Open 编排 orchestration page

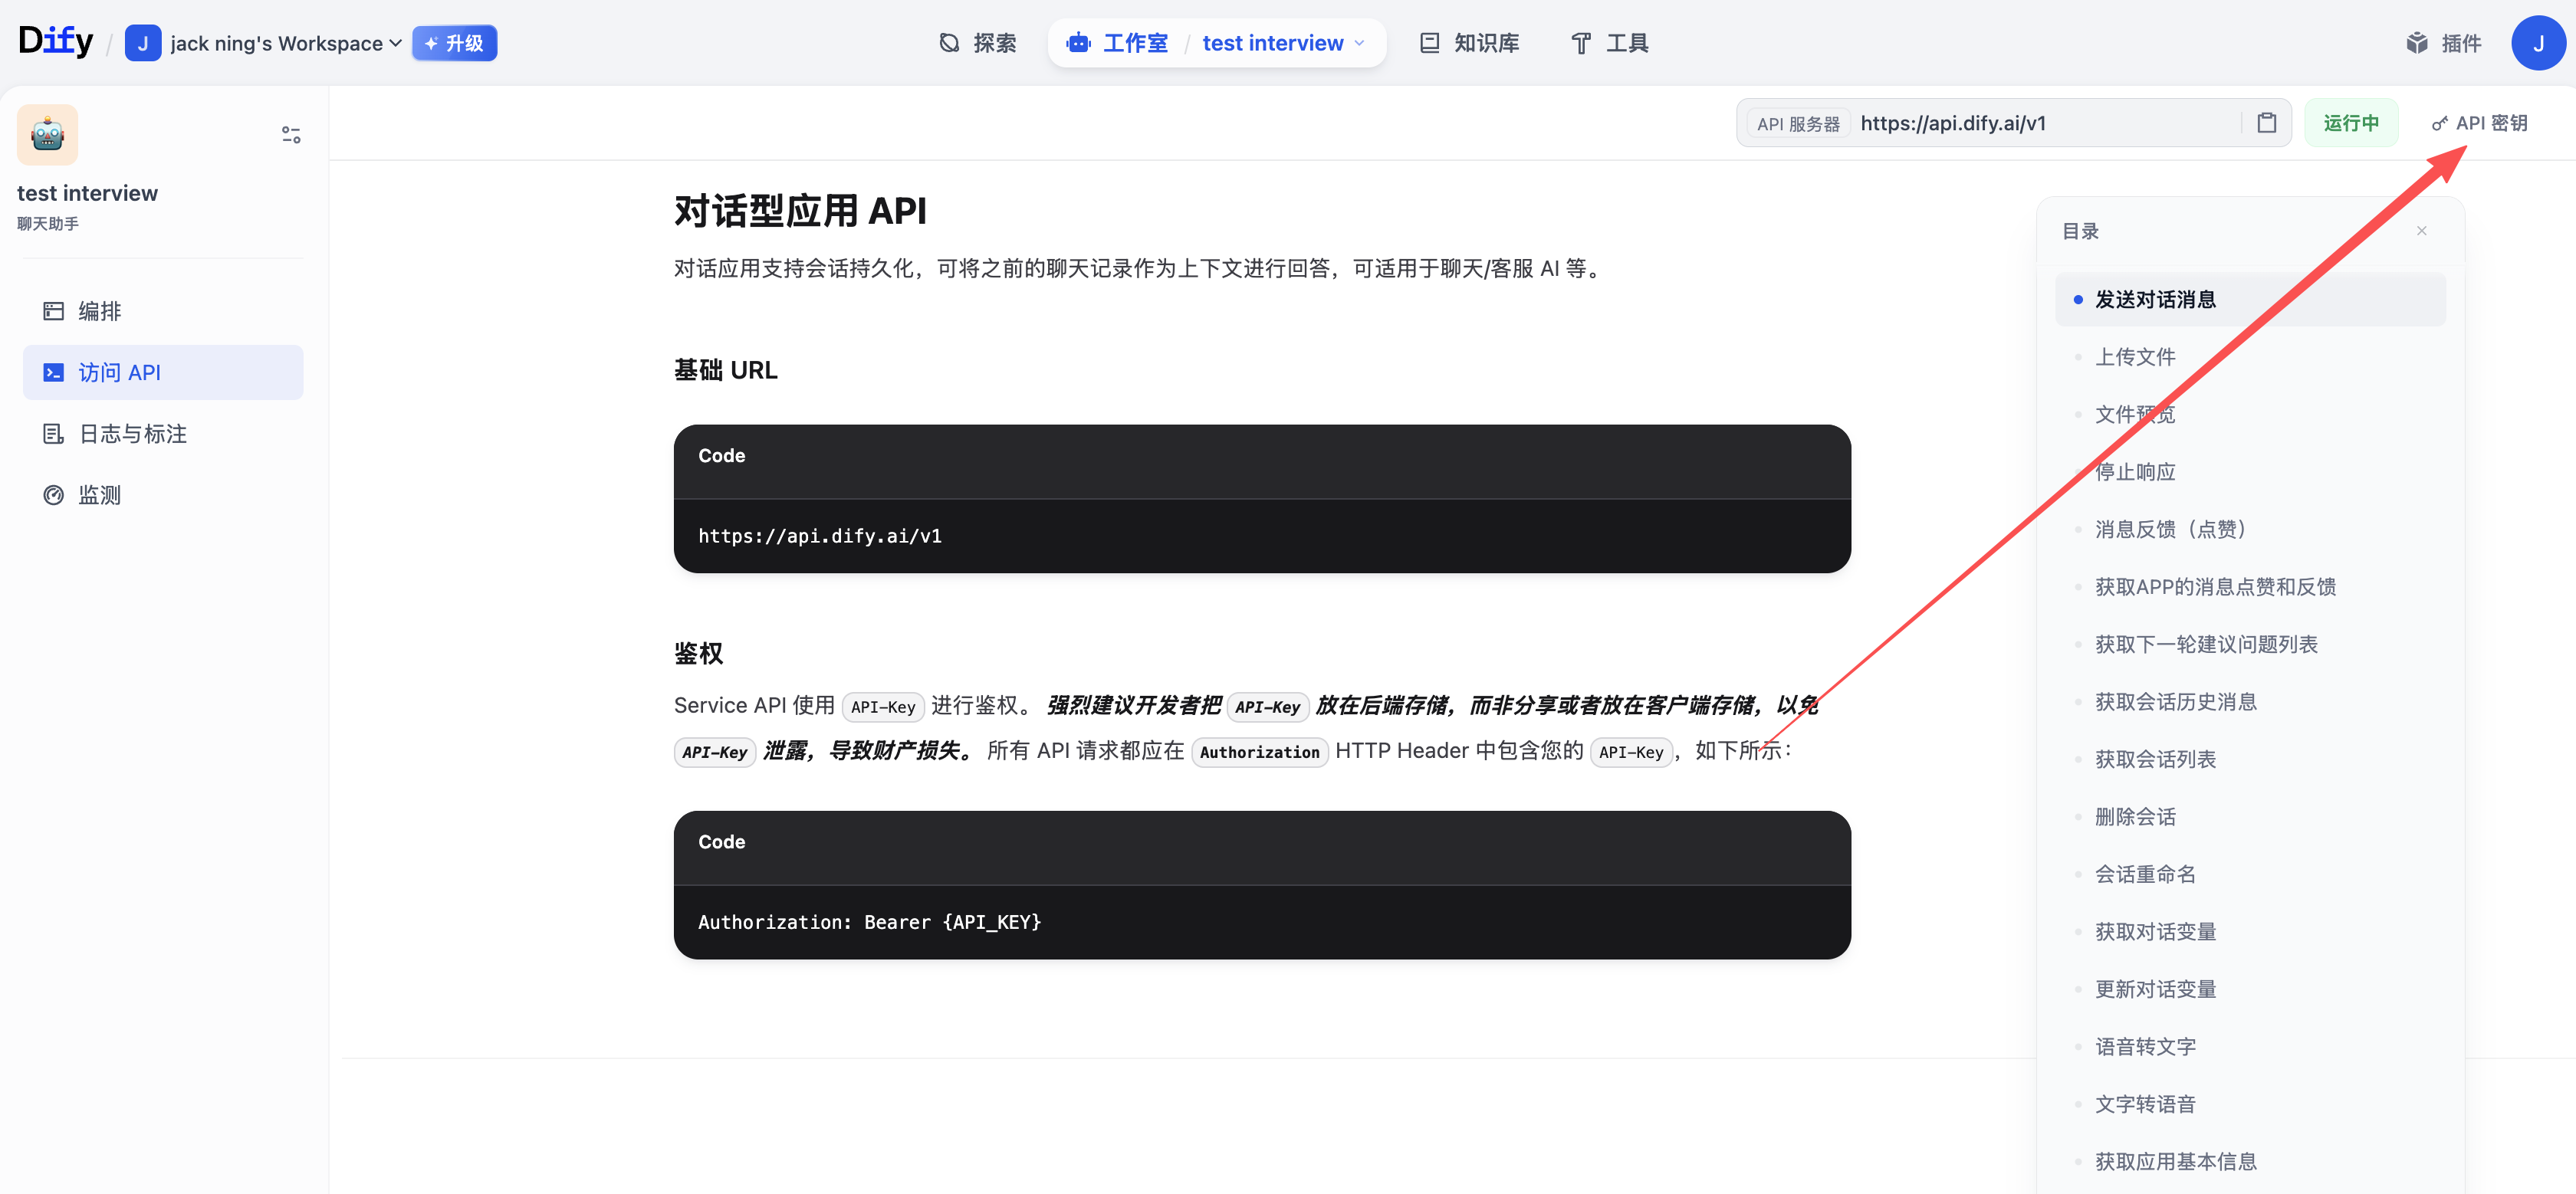pyautogui.click(x=100, y=311)
